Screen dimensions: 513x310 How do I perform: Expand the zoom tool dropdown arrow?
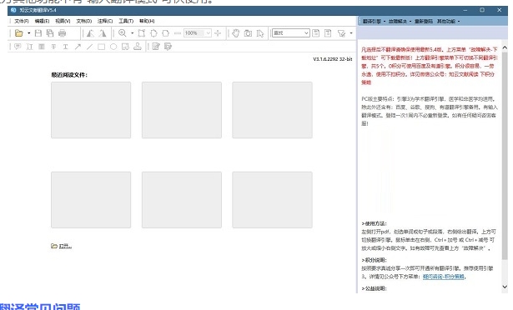click(x=132, y=33)
